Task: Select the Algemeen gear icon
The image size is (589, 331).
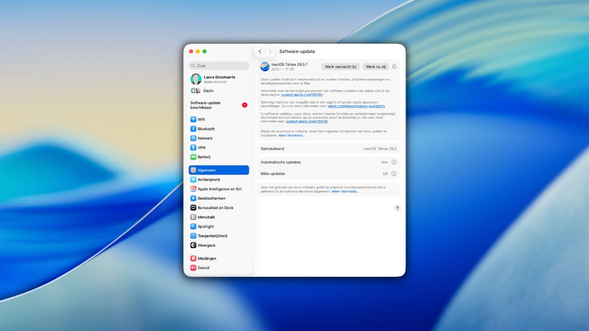Action: point(193,170)
